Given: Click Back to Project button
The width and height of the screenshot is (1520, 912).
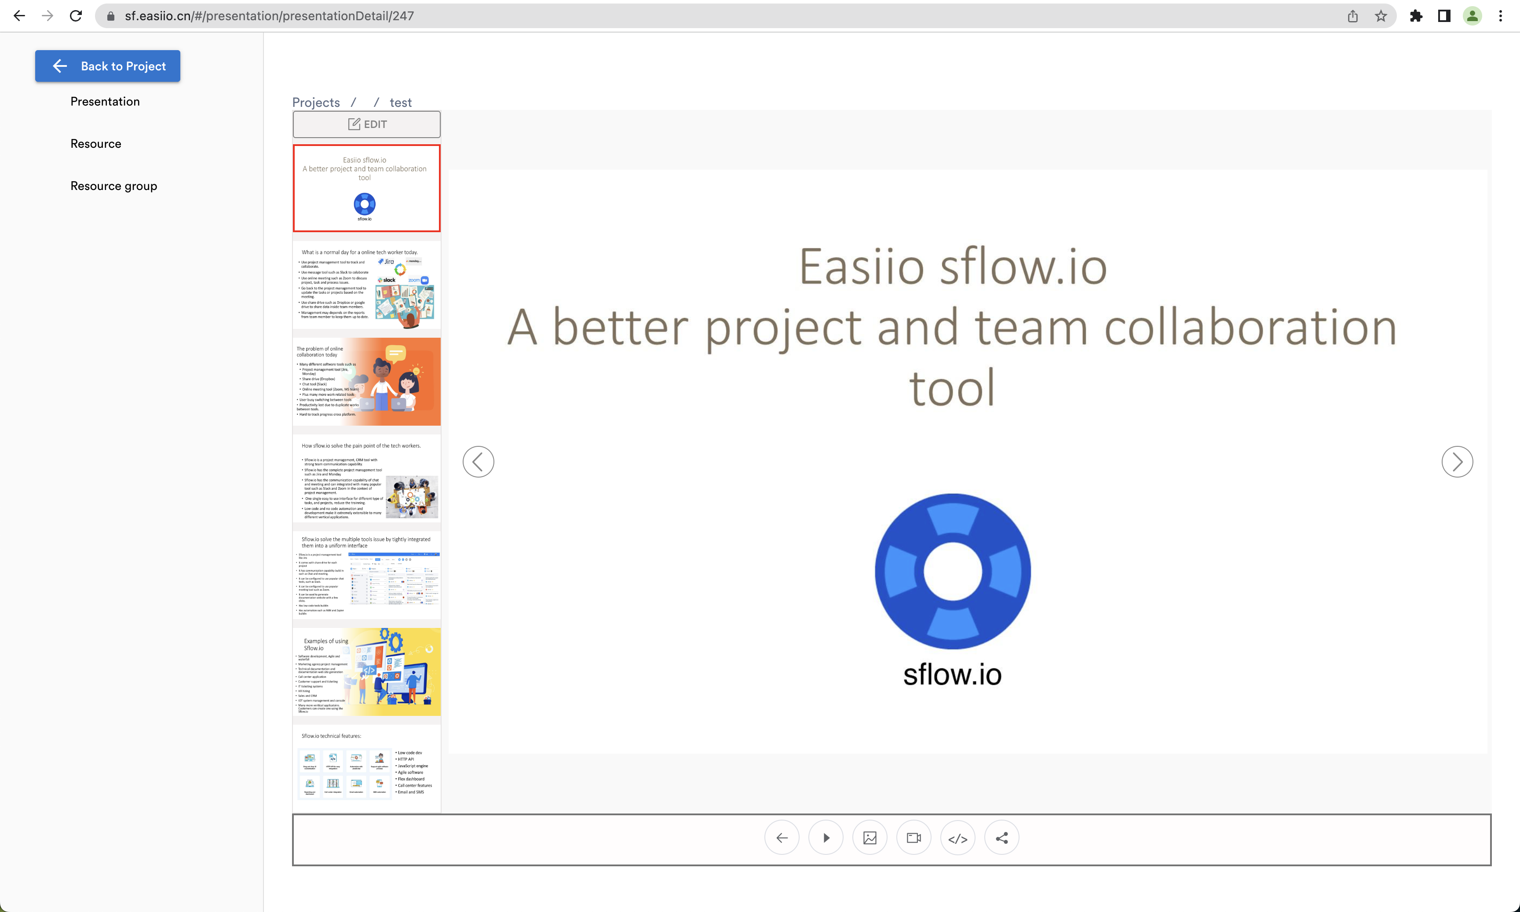Looking at the screenshot, I should click(x=108, y=66).
